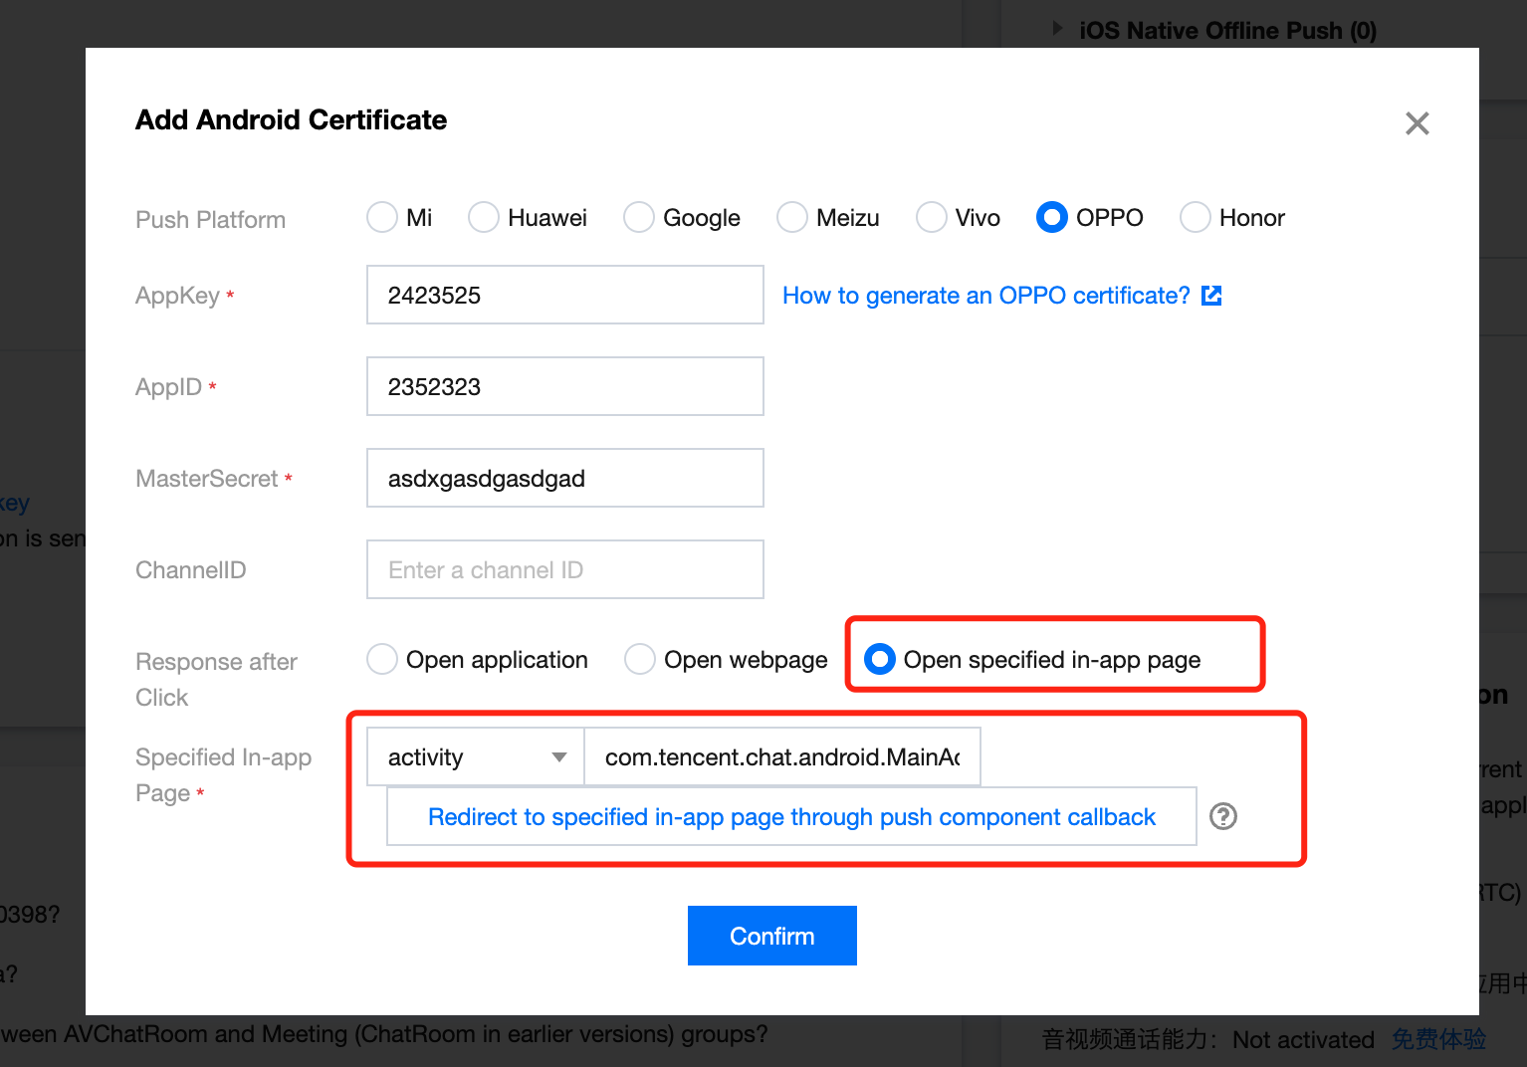Click the AppKey input field
Screen dimensions: 1527x1067
click(x=565, y=295)
